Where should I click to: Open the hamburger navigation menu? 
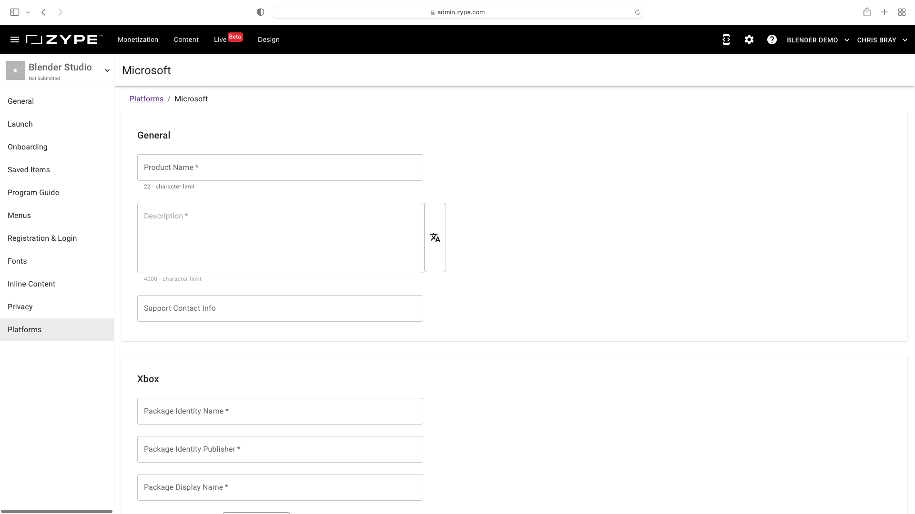pyautogui.click(x=15, y=40)
